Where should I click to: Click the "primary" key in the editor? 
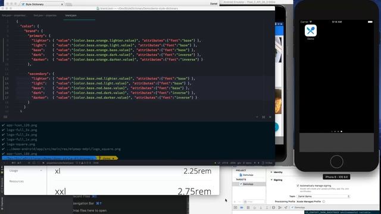(36, 36)
